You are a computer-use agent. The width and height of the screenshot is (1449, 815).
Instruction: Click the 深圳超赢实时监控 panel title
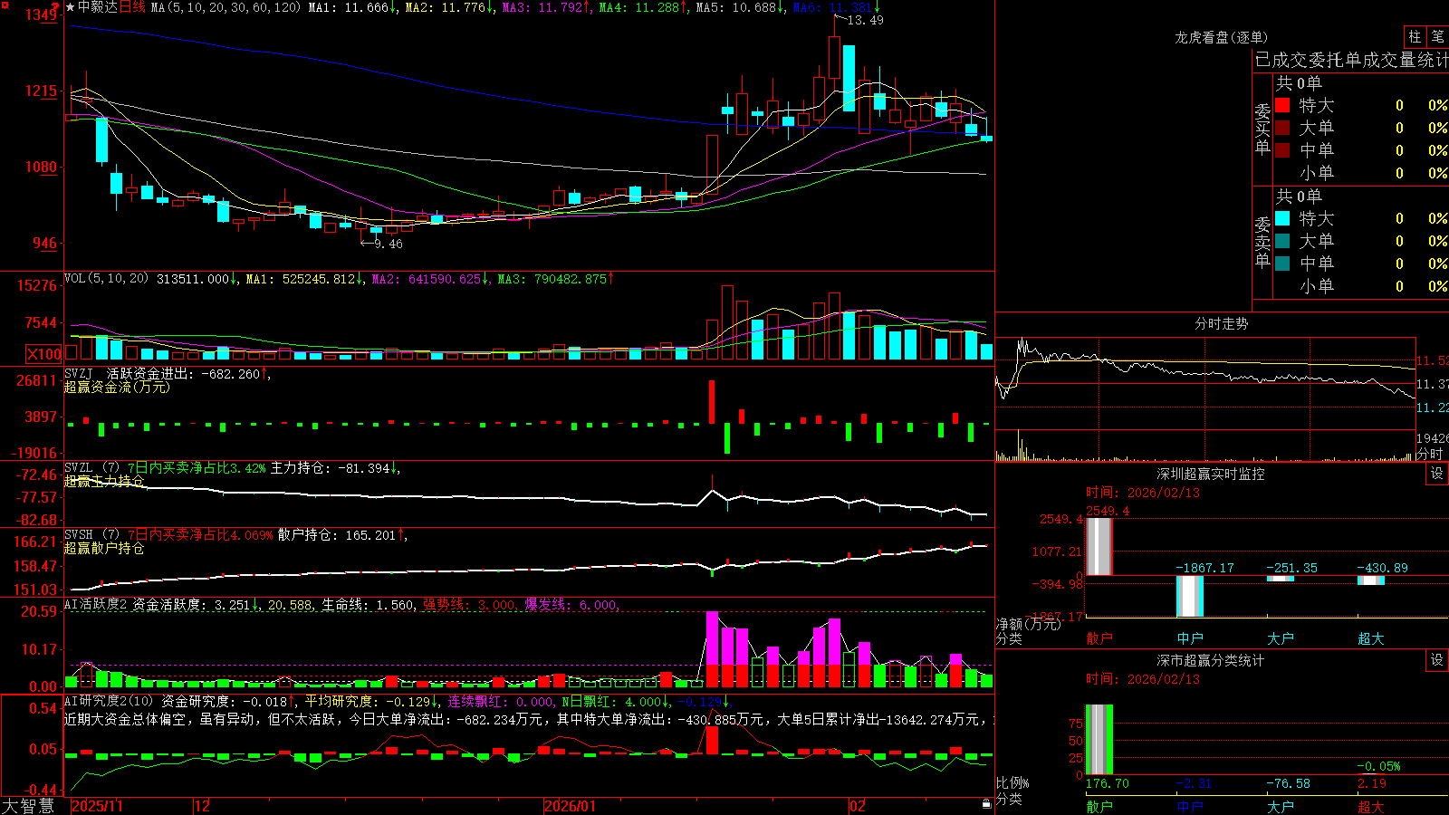pos(1210,474)
